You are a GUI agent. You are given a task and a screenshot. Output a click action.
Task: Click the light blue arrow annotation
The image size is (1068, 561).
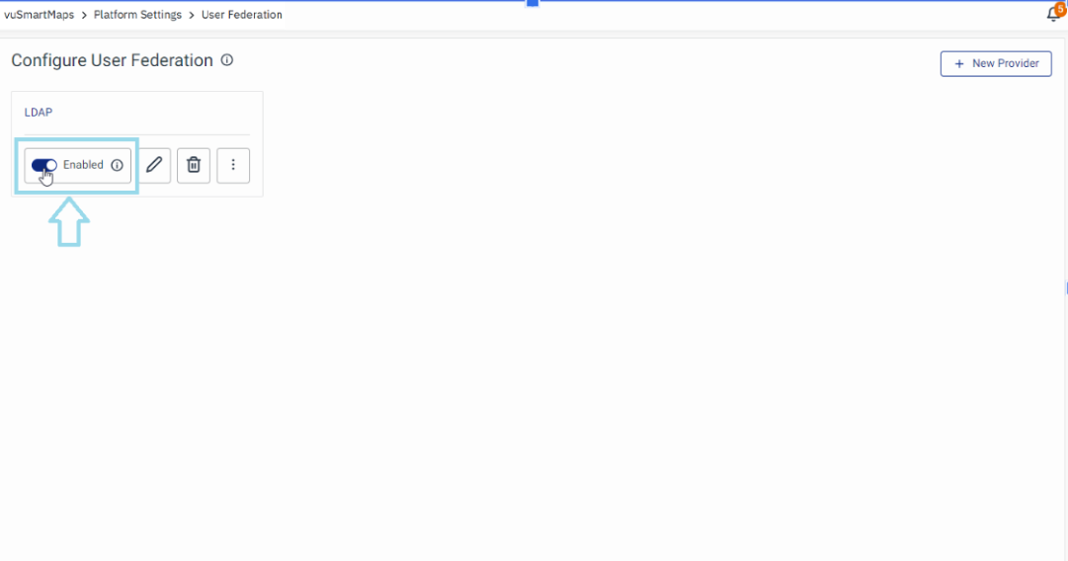point(68,222)
